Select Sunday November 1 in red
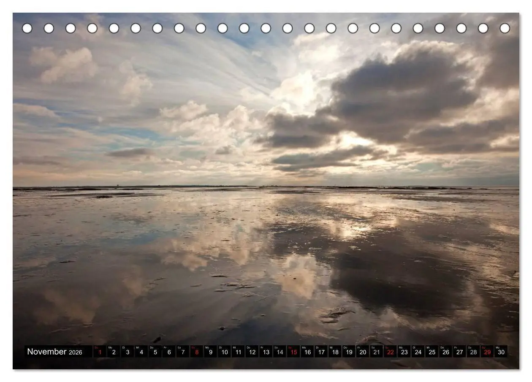The image size is (532, 382). click(x=100, y=352)
